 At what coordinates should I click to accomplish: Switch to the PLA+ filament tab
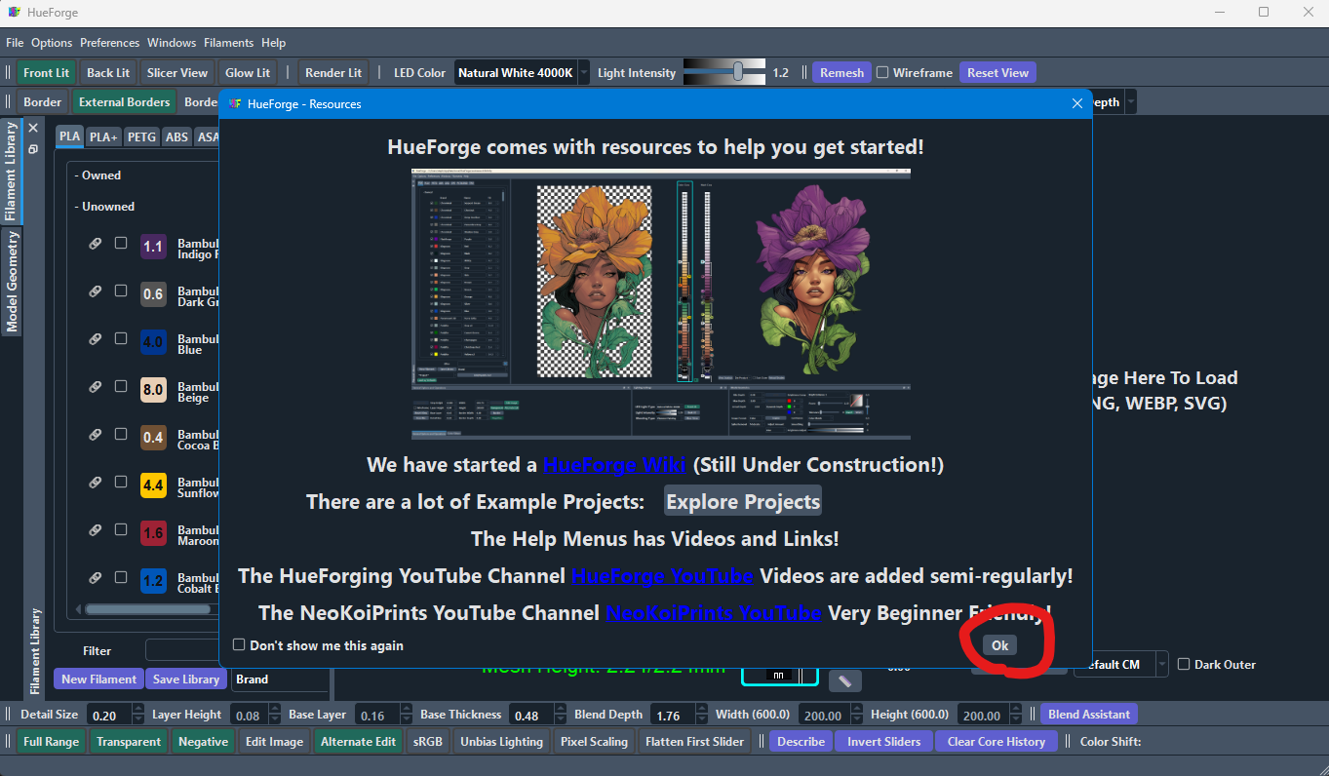click(103, 137)
